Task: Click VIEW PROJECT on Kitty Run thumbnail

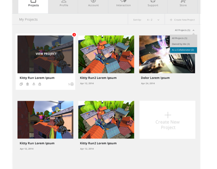Action: pyautogui.click(x=46, y=54)
